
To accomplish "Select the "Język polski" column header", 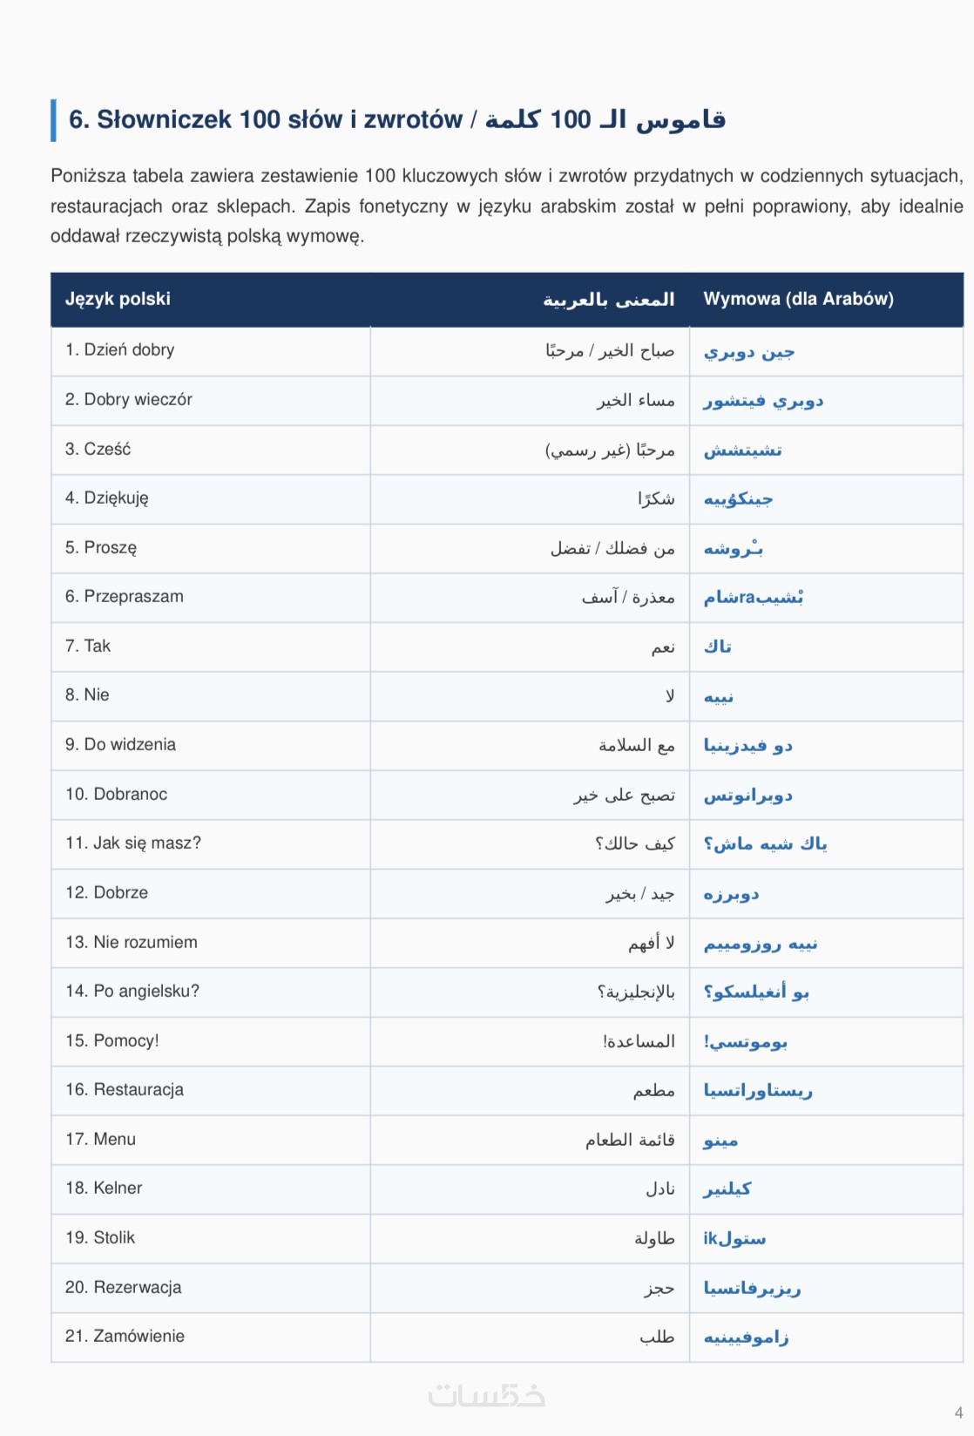I will (x=118, y=299).
